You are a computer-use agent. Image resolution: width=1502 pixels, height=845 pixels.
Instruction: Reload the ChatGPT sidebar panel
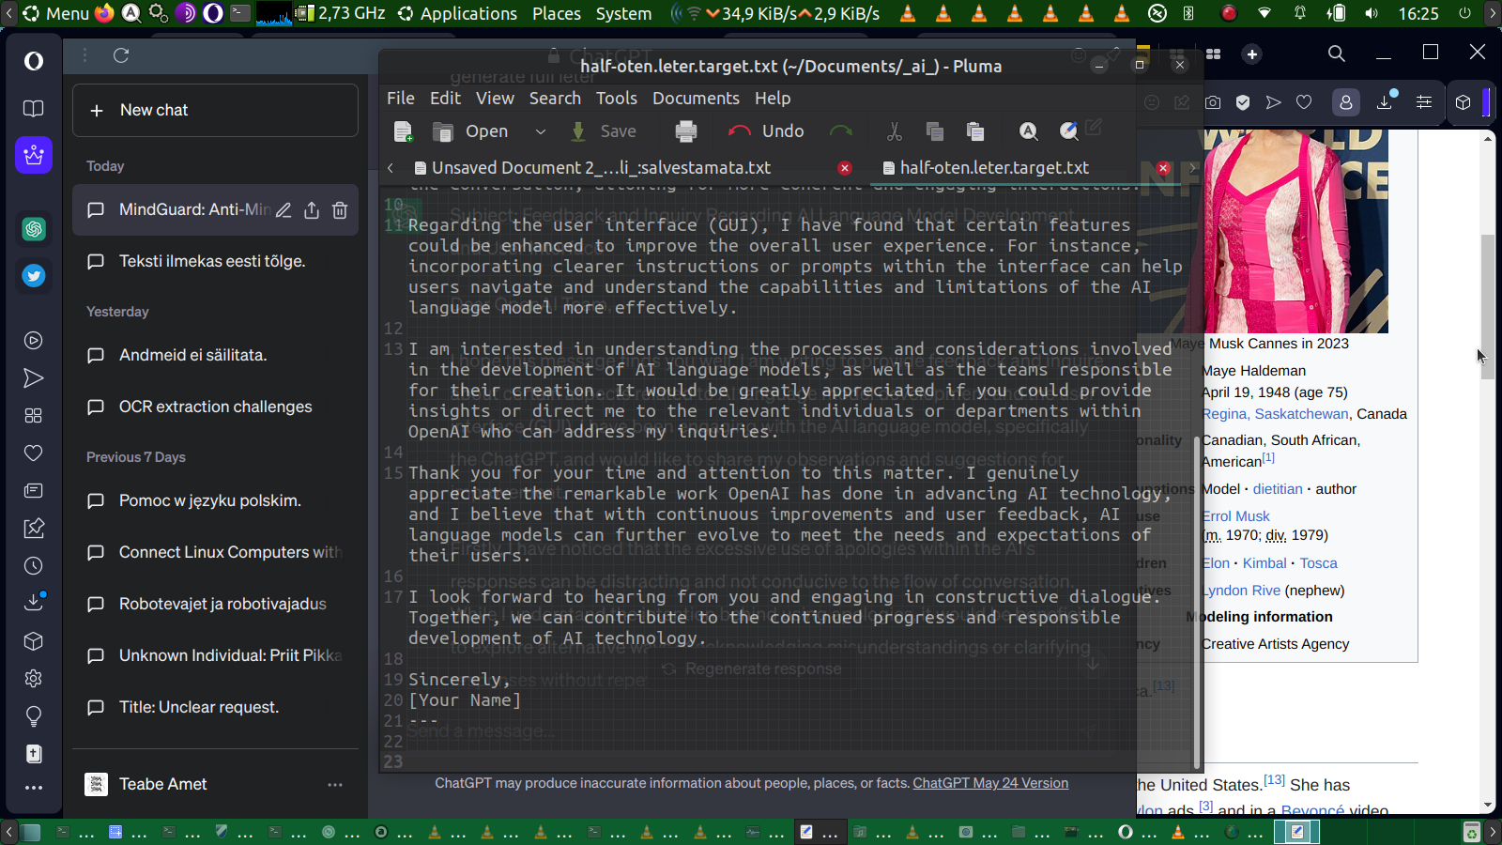click(121, 55)
